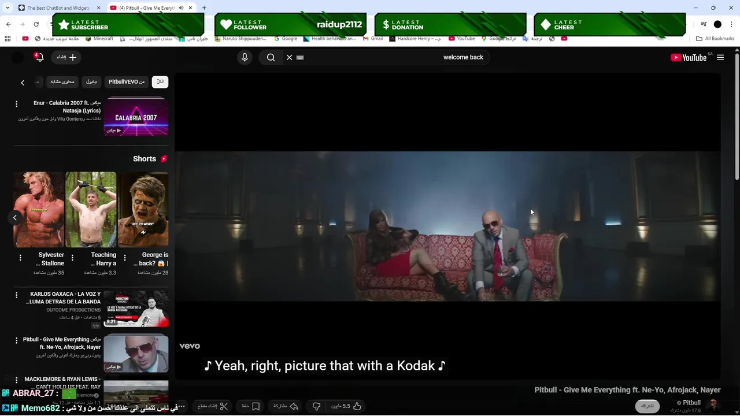Subscribe to the Pitbull channel

647,406
